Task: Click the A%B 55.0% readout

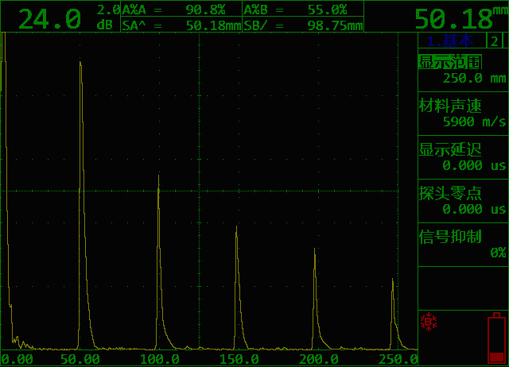Action: point(302,10)
